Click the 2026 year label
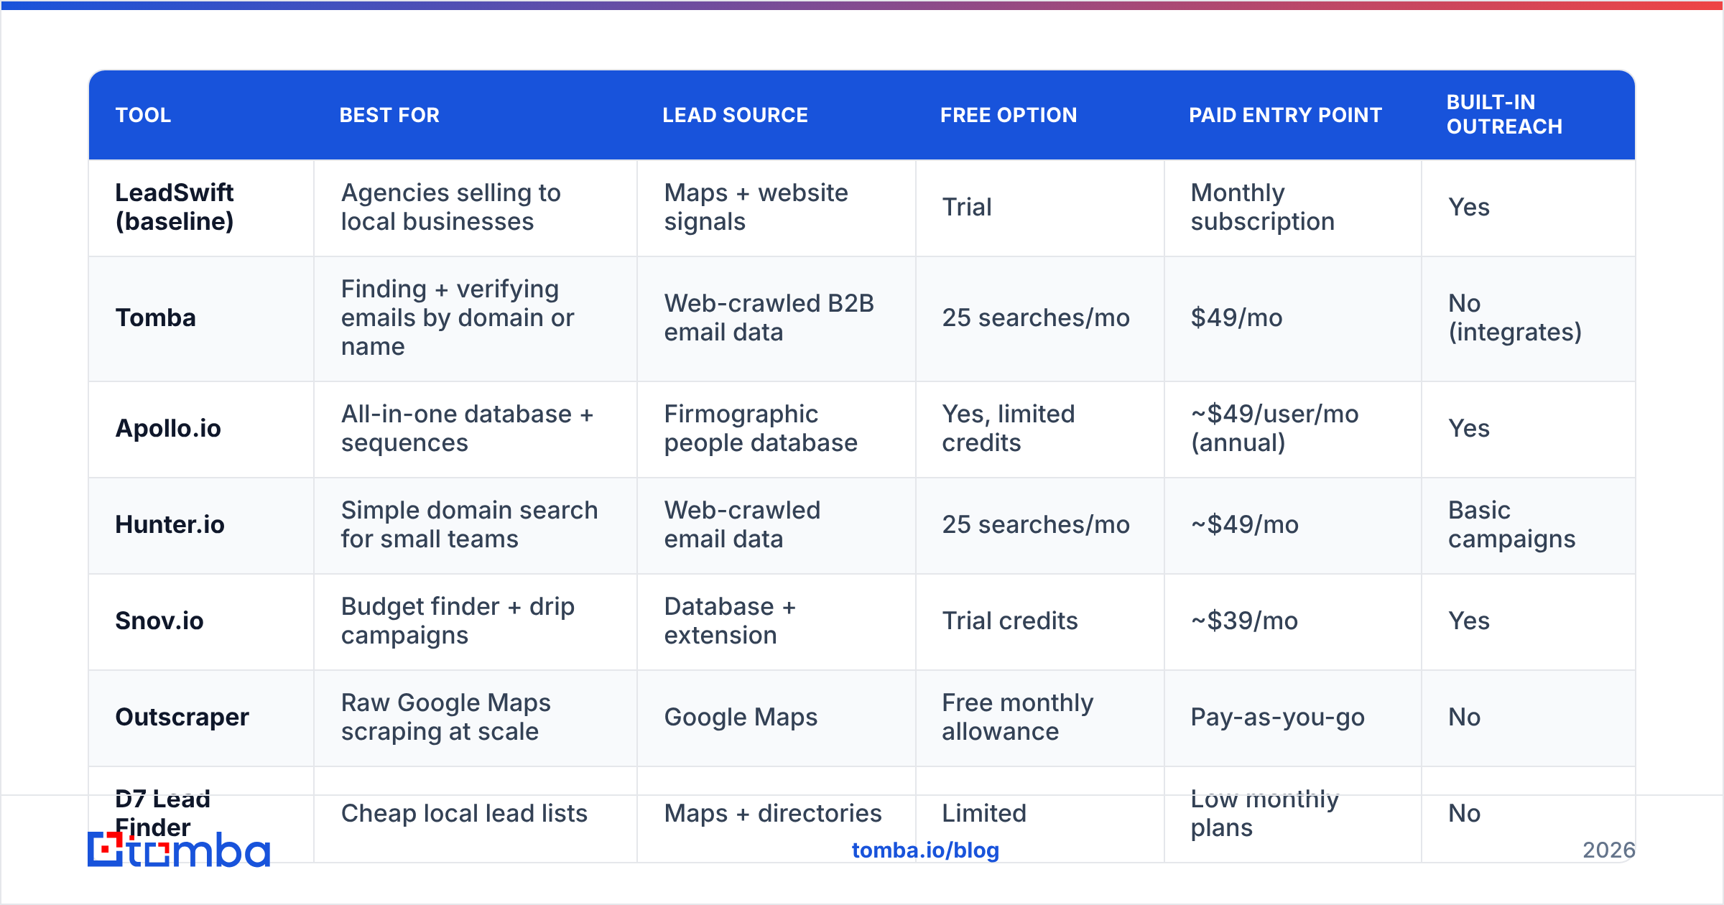The height and width of the screenshot is (905, 1724). pyautogui.click(x=1609, y=850)
